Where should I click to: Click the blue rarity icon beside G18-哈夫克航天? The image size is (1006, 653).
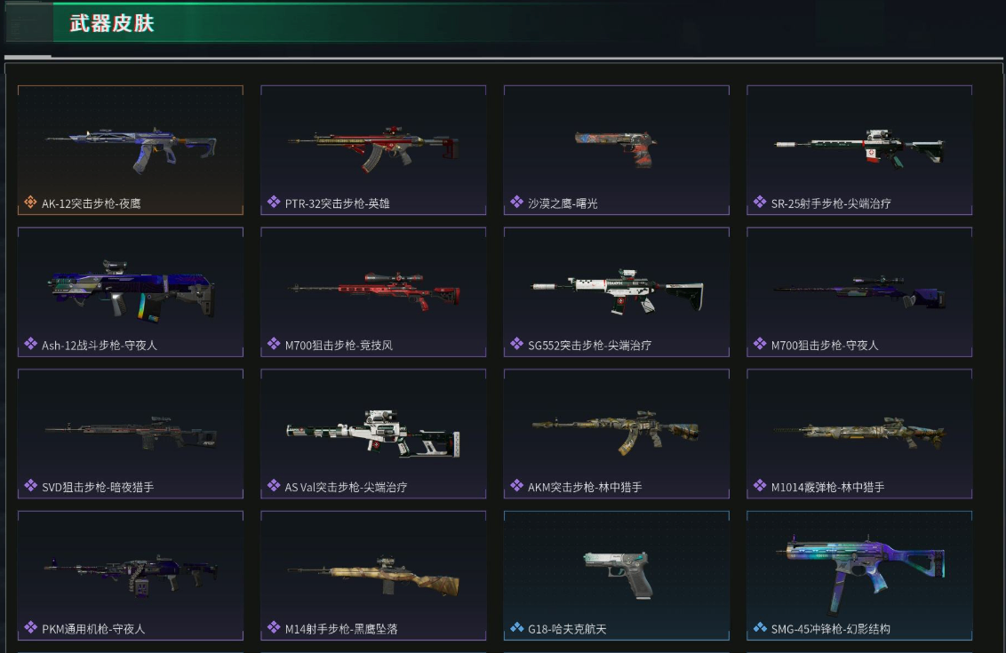click(x=516, y=627)
